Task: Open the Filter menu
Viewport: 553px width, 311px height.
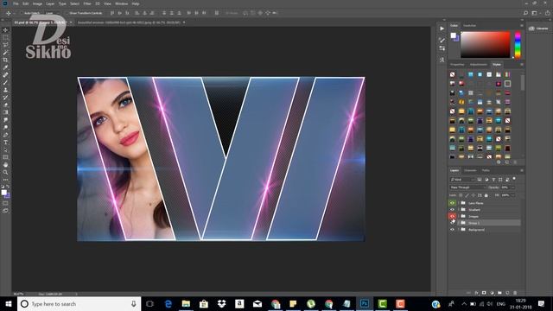Action: click(87, 3)
